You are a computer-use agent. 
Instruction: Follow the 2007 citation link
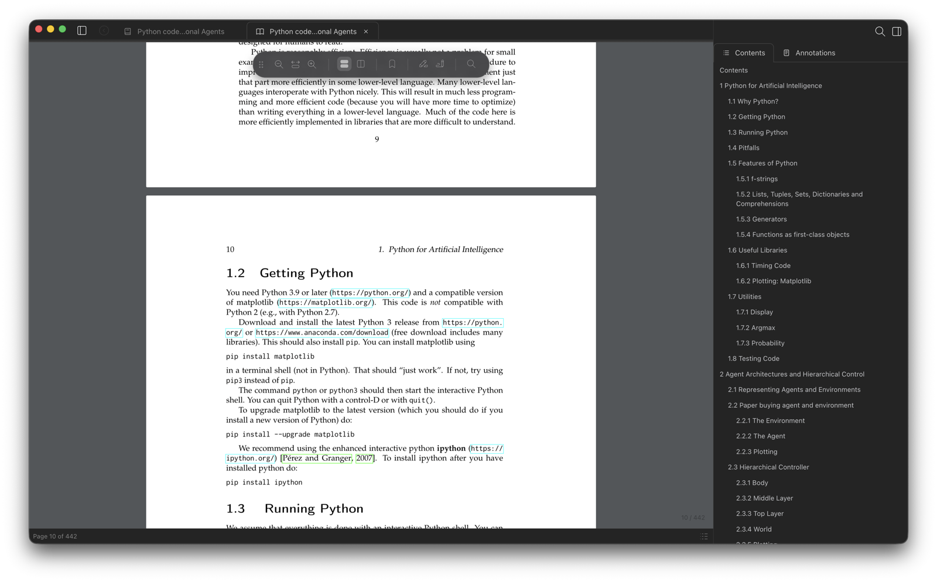point(364,458)
